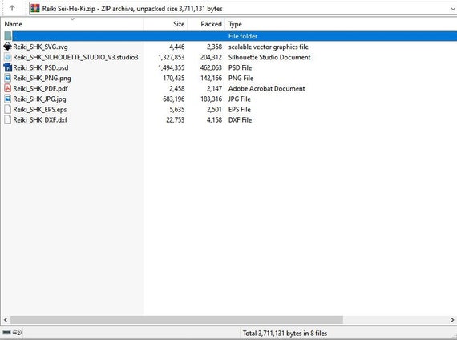Click the horizontal scrollbar right arrow

453,320
